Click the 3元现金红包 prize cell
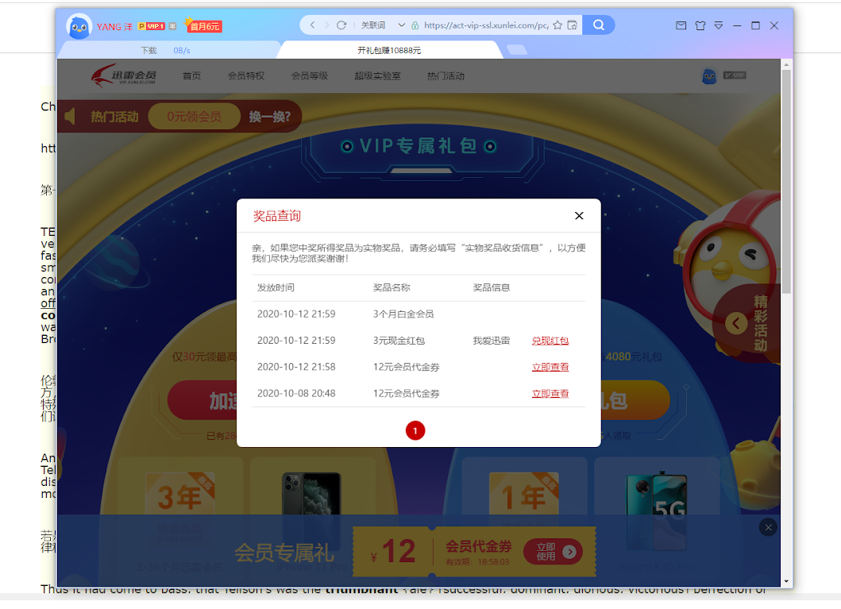The image size is (841, 609). [399, 341]
